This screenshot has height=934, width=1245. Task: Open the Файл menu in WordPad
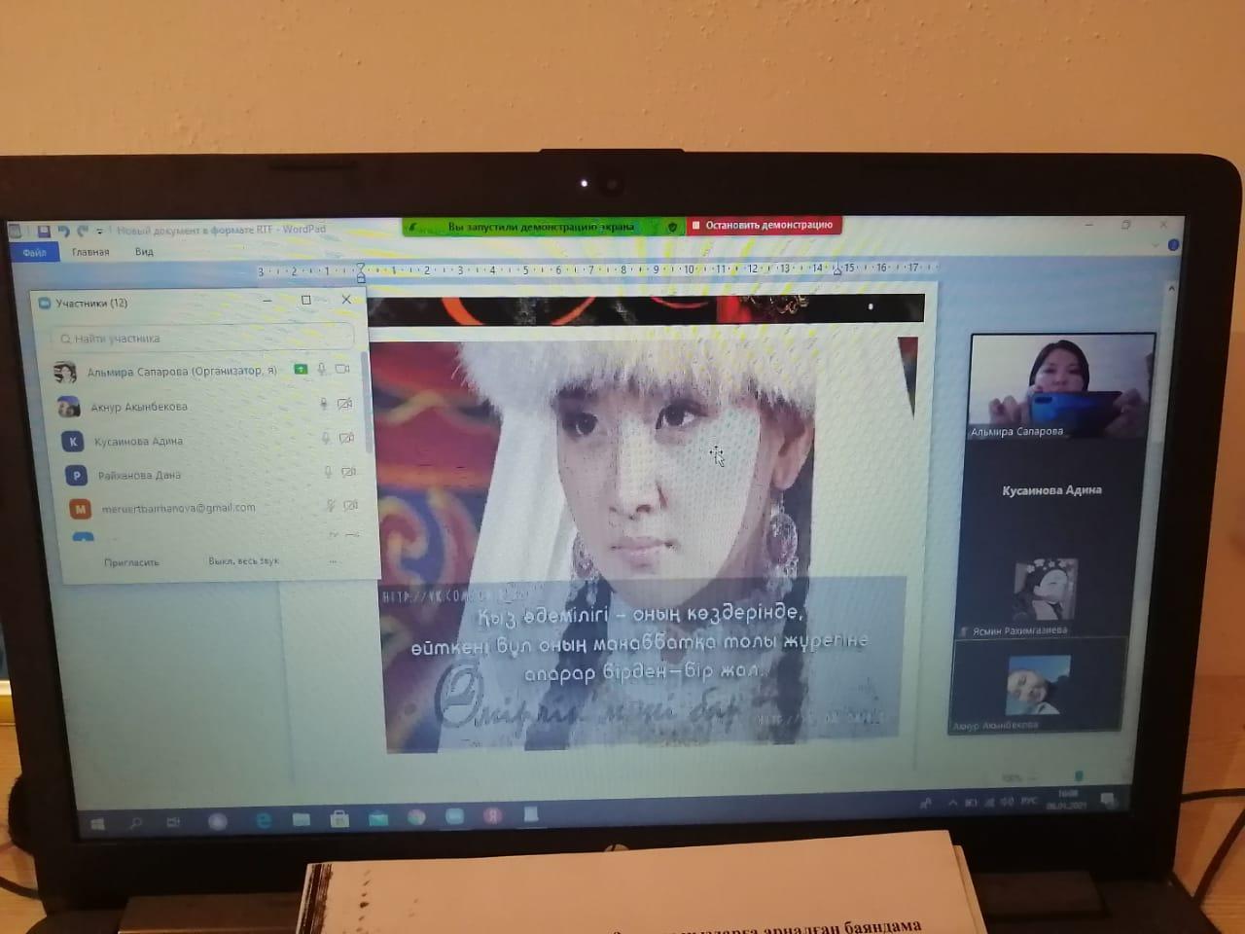(x=34, y=252)
